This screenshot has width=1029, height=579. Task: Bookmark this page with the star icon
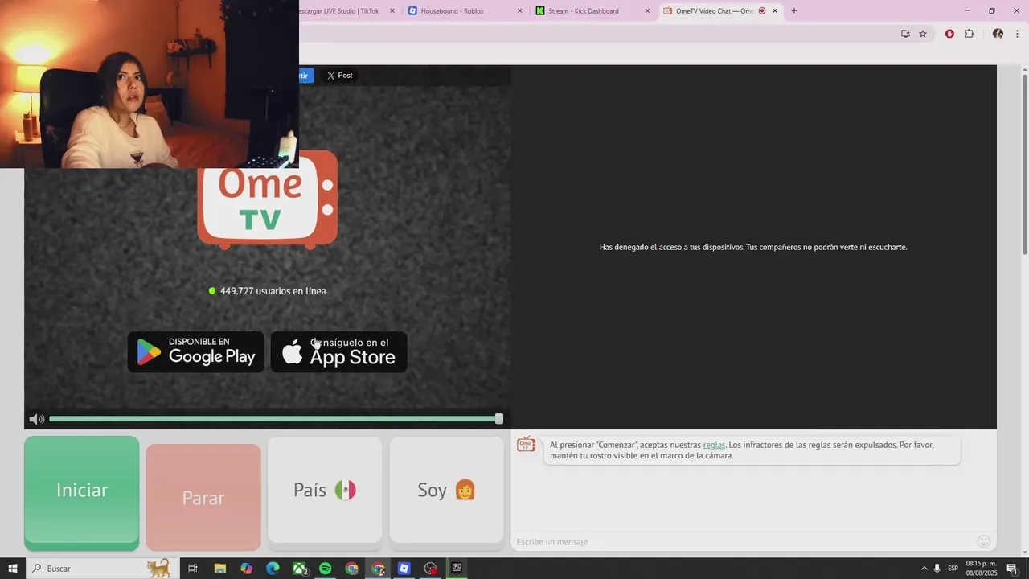[x=923, y=34]
